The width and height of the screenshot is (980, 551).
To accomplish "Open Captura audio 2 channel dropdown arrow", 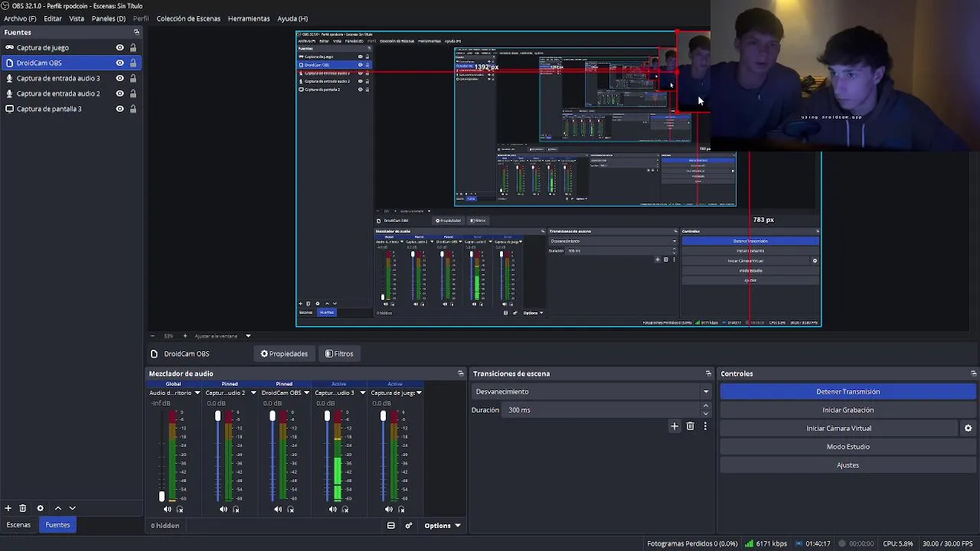I will pos(253,393).
